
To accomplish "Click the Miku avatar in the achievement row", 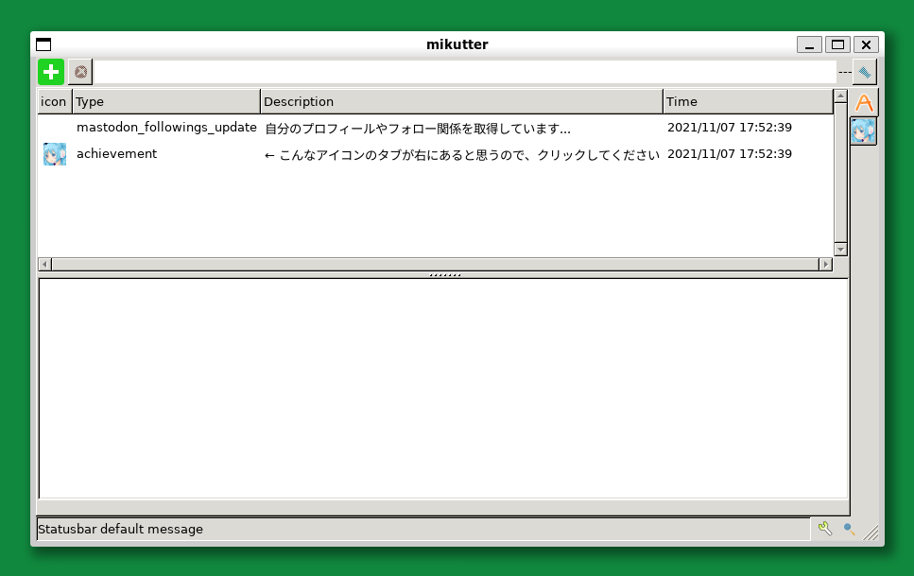I will click(54, 153).
